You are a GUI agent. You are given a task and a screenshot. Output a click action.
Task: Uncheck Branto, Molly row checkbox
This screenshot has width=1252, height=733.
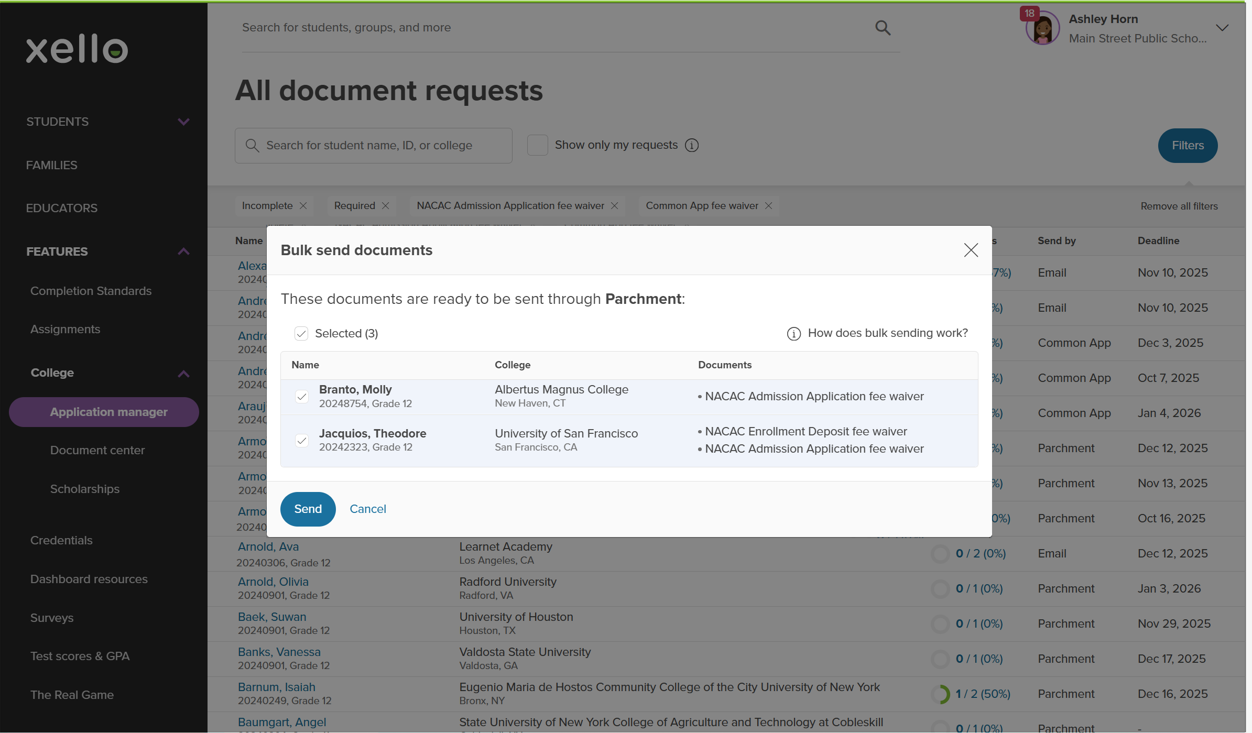pyautogui.click(x=302, y=397)
